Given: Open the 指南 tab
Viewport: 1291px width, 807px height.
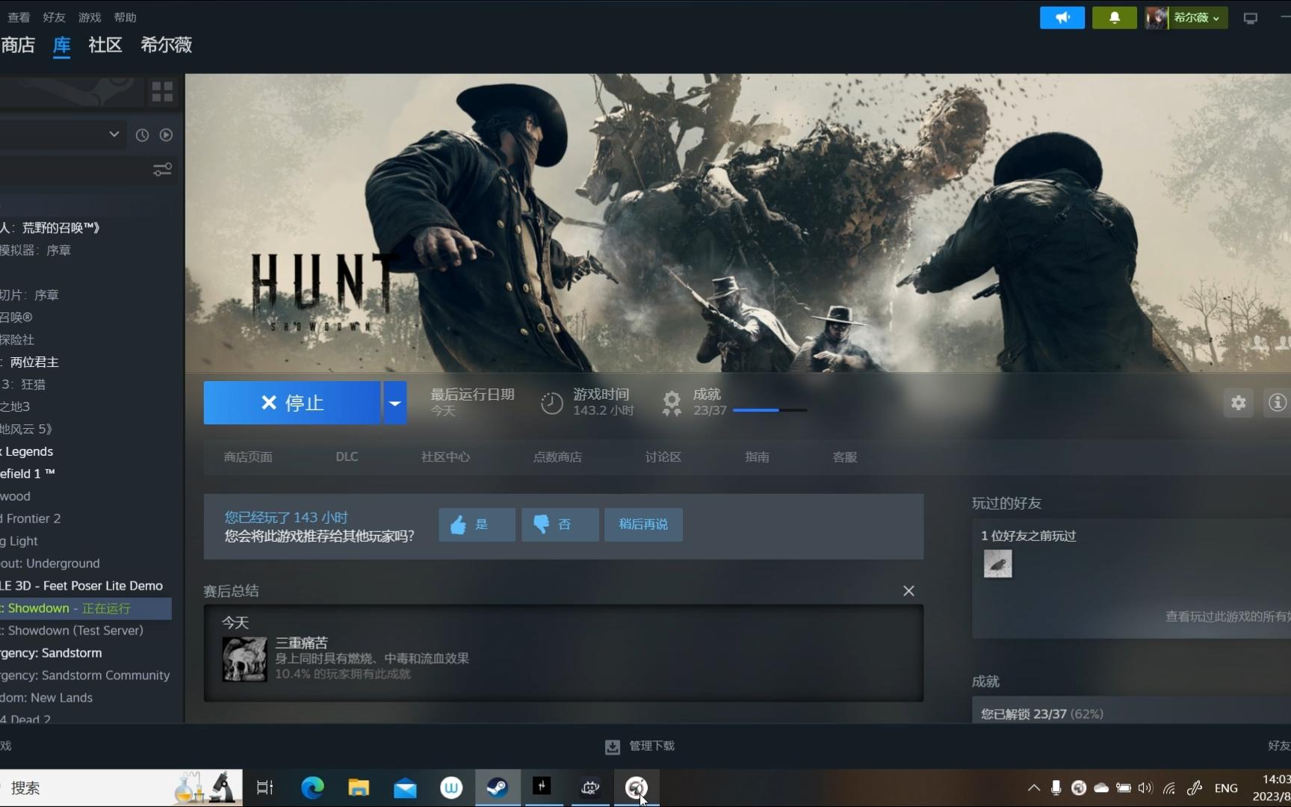Looking at the screenshot, I should coord(757,457).
